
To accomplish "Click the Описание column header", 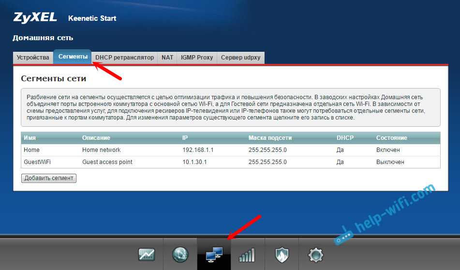I will coord(96,138).
